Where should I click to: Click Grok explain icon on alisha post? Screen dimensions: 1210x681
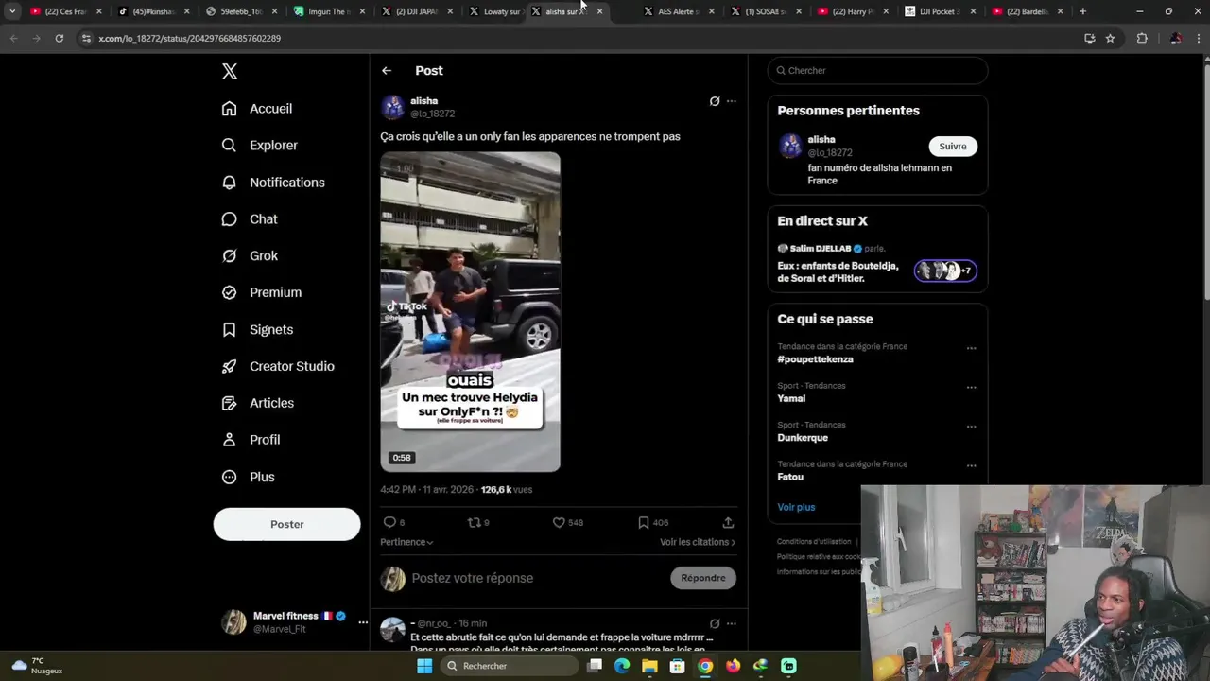click(x=715, y=101)
